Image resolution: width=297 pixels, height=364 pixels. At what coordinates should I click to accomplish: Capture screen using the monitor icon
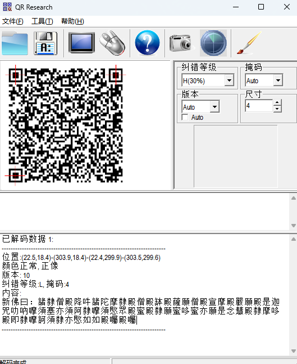(x=81, y=43)
